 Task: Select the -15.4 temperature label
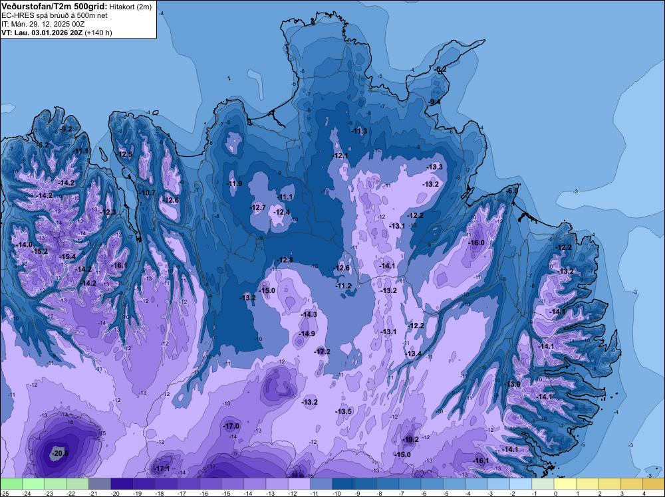[67, 256]
